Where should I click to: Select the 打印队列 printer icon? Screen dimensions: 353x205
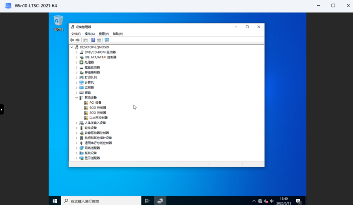pos(82,77)
